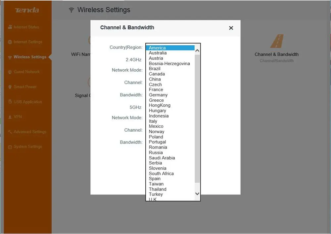Screen dimensions: 331x234
Task: Open Guest Network in the sidebar
Action: 27,72
